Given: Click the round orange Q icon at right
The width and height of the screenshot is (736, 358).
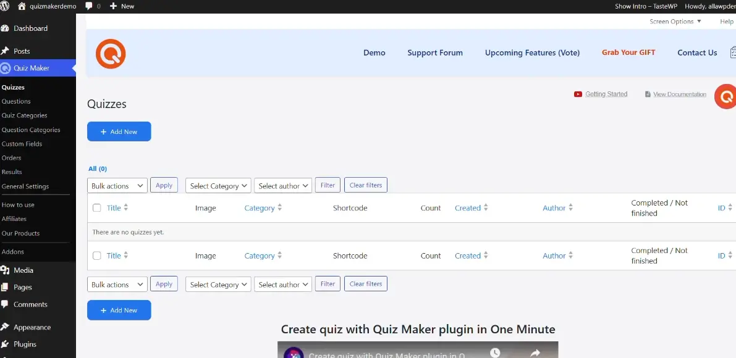Looking at the screenshot, I should pyautogui.click(x=725, y=98).
